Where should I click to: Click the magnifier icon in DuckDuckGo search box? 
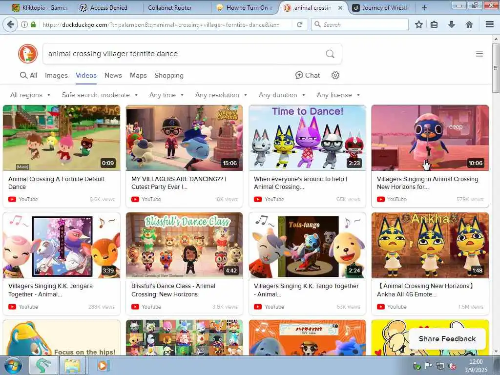pyautogui.click(x=330, y=54)
